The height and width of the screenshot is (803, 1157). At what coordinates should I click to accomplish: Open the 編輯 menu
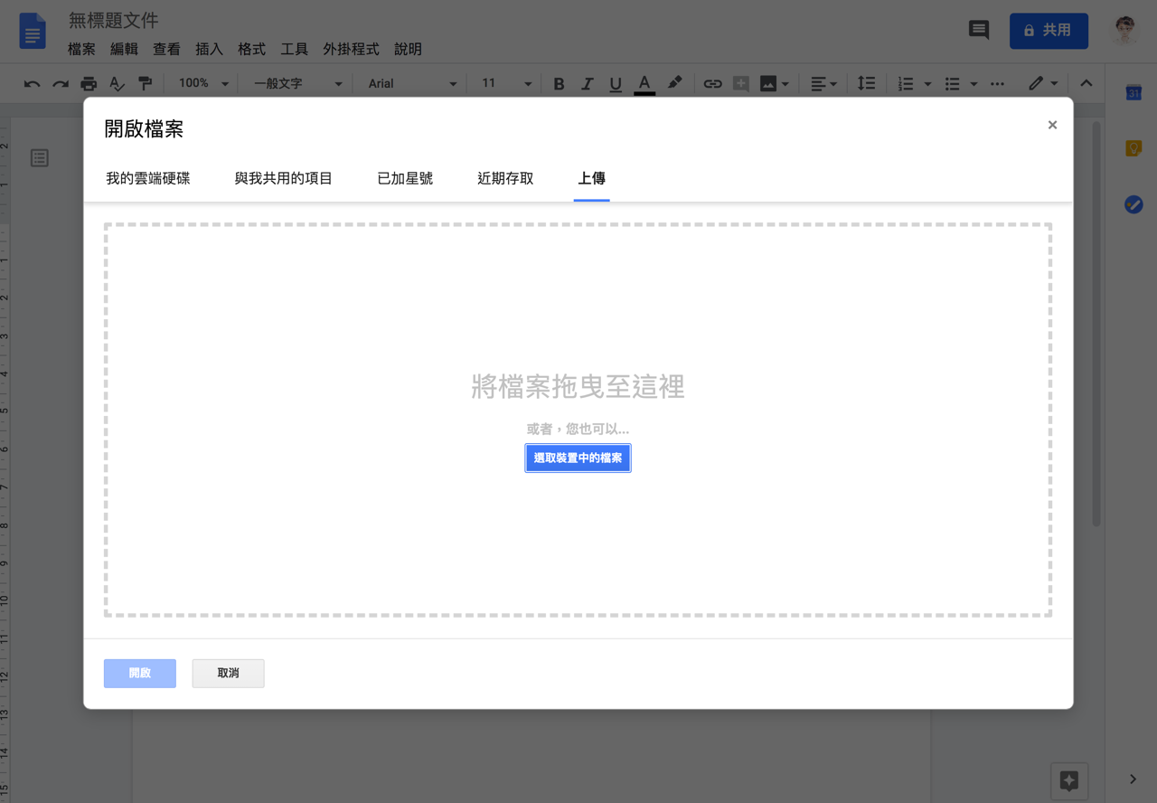124,50
